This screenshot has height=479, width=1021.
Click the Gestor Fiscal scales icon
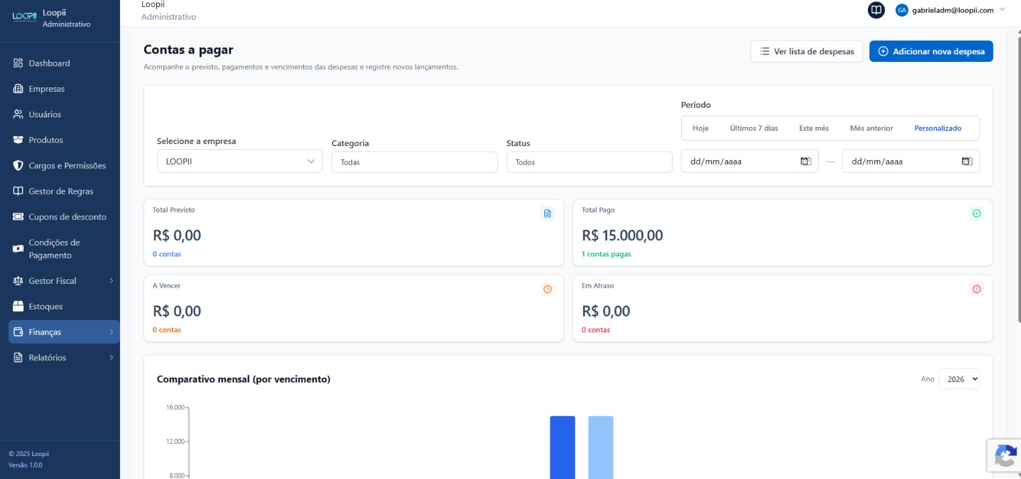click(x=18, y=281)
